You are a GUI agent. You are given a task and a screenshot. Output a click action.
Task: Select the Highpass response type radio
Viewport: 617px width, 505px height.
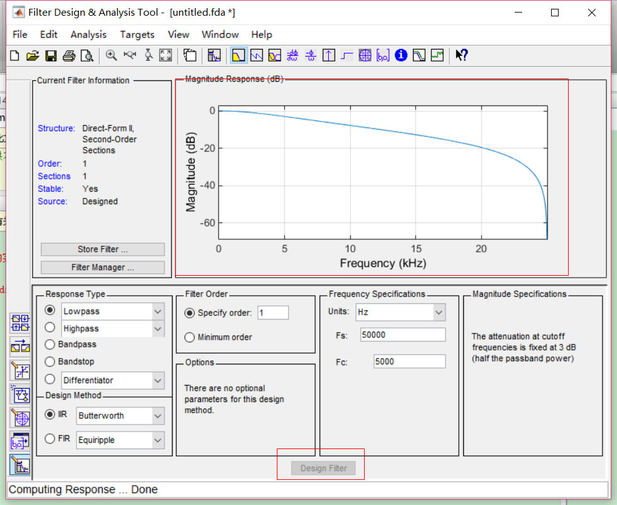(x=50, y=327)
